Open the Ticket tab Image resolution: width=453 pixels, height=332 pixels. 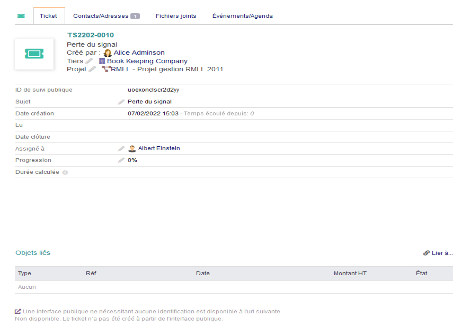[x=49, y=16]
